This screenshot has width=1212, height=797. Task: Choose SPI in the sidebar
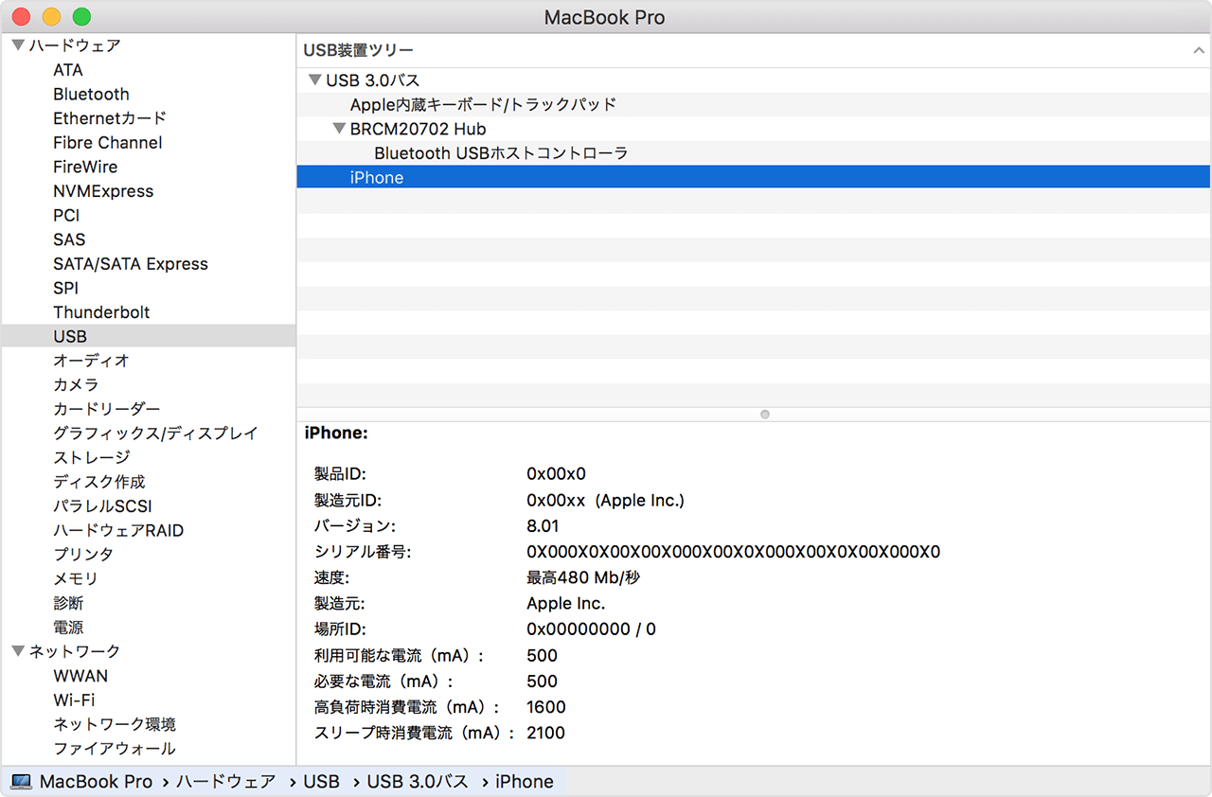(66, 288)
